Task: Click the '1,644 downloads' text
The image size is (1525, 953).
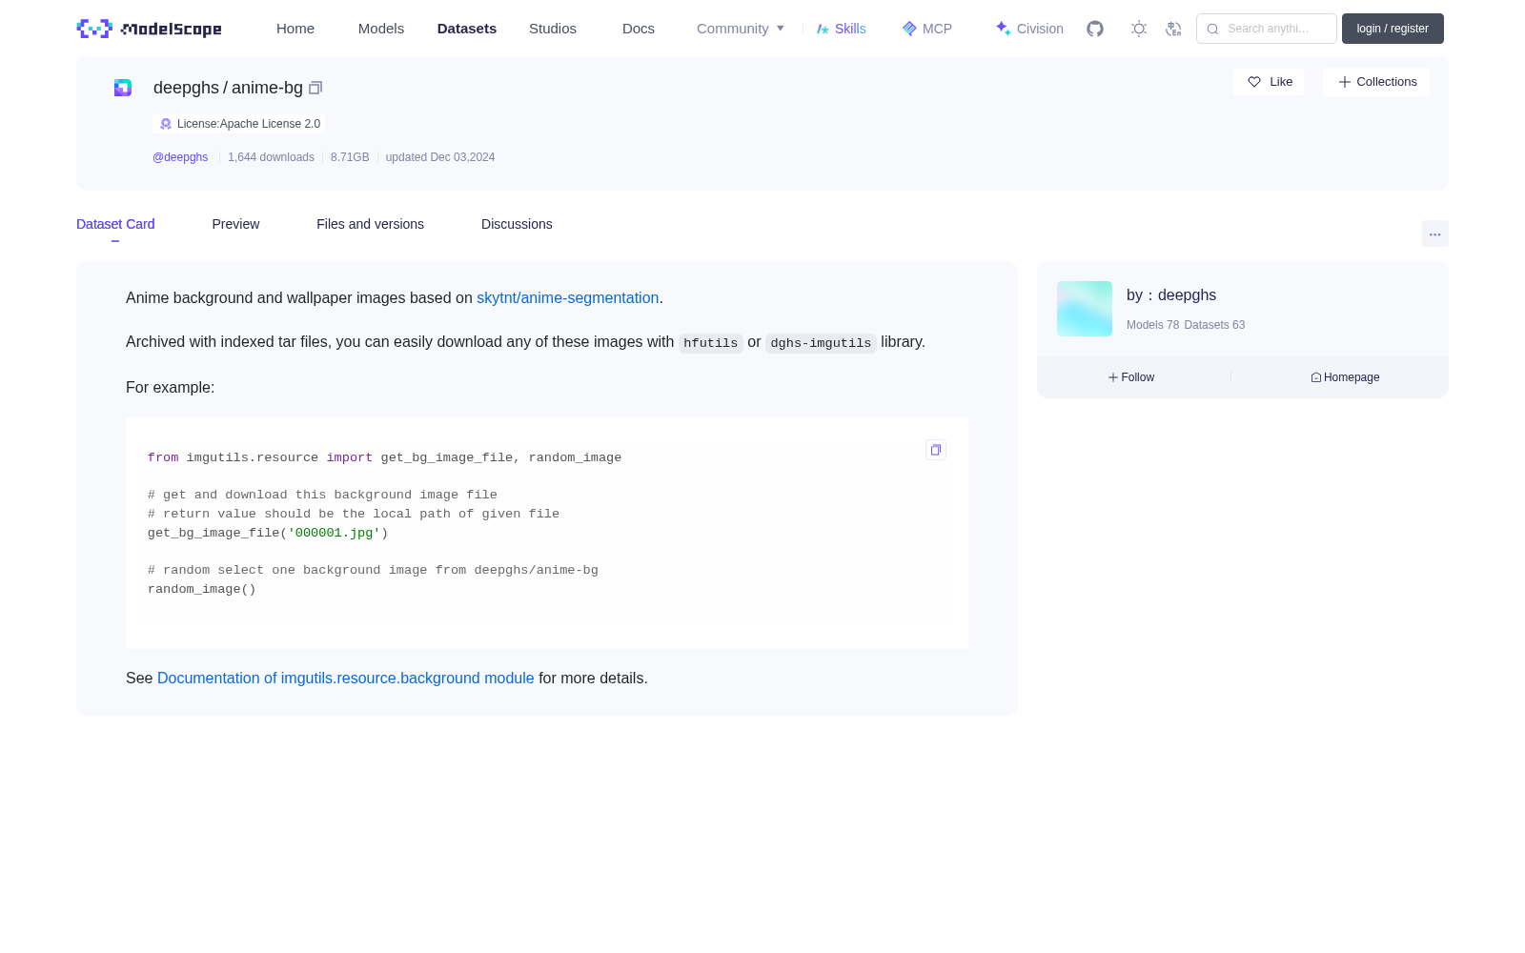Action: point(271,157)
